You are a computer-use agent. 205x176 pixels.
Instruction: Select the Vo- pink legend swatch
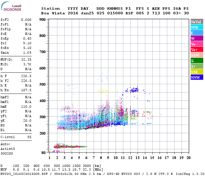(197, 44)
